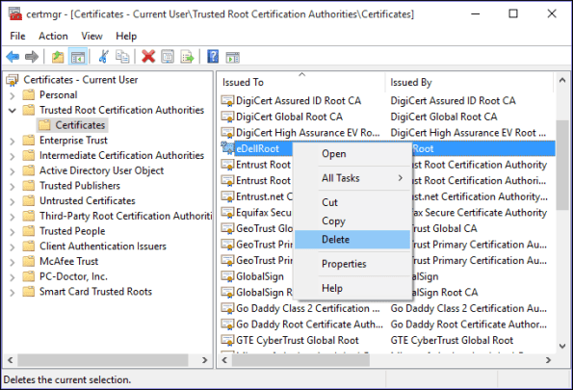Screen dimensions: 573x390
Task: Click the certificate list scroll up arrow
Action: (x=562, y=80)
